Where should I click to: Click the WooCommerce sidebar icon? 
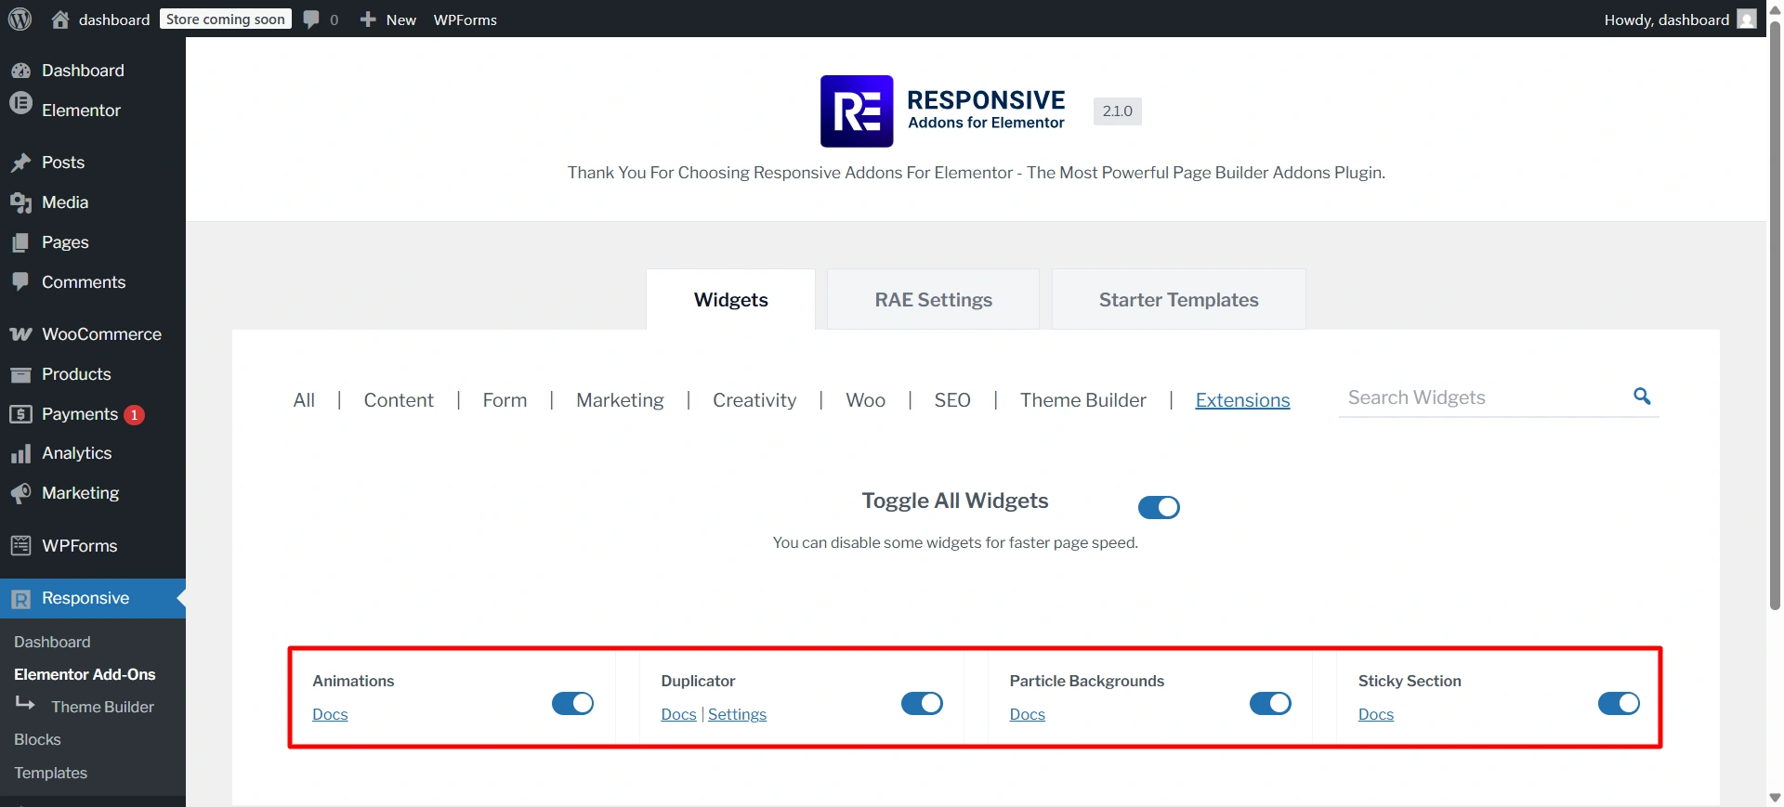20,334
